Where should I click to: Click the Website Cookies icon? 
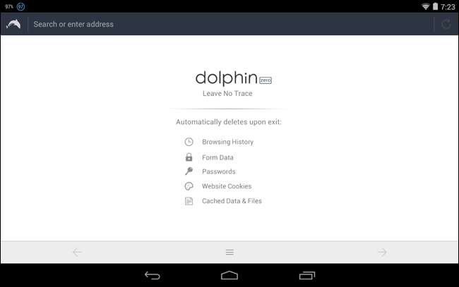coord(189,186)
